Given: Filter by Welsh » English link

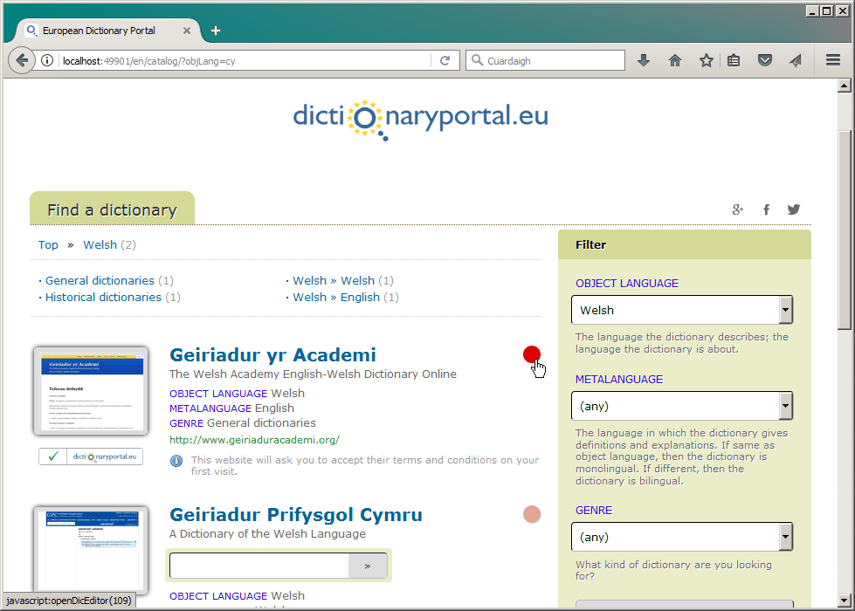Looking at the screenshot, I should click(336, 297).
